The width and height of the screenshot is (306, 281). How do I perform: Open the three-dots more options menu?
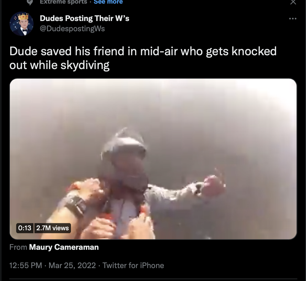(x=293, y=19)
